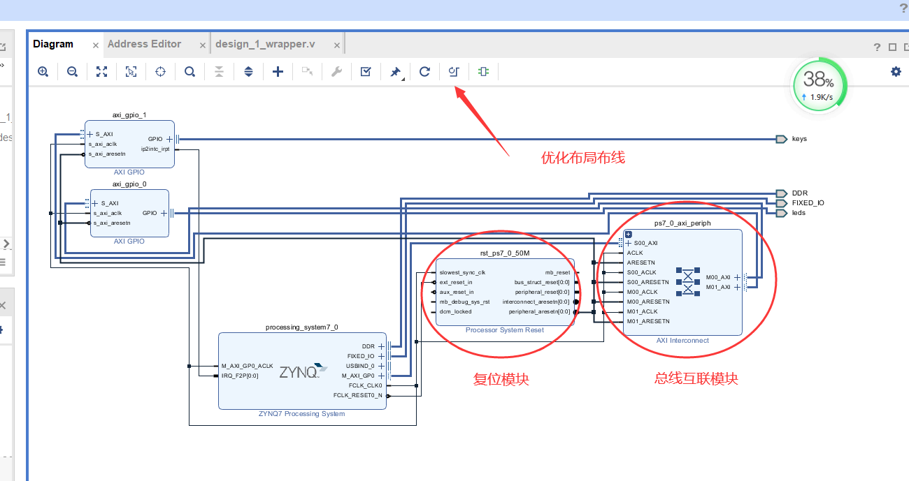
Task: Click the Auto-fit selection crosshair icon
Action: coord(160,71)
